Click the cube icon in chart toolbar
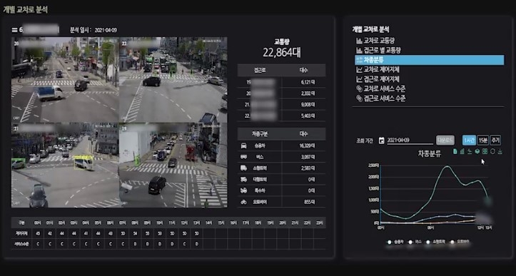Image resolution: width=516 pixels, height=276 pixels. [477, 152]
